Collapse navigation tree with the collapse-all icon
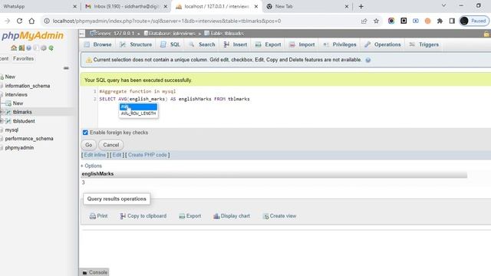 [66, 68]
